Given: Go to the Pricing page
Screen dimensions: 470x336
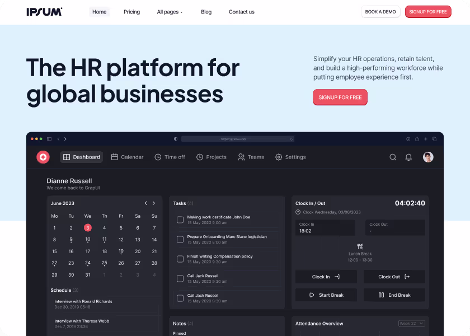Looking at the screenshot, I should coord(131,12).
